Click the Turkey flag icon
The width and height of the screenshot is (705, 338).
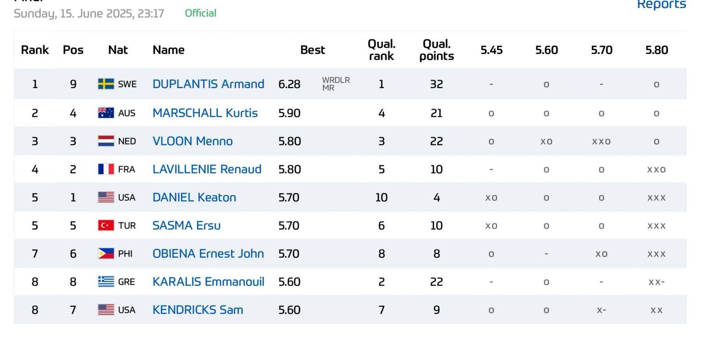[106, 226]
